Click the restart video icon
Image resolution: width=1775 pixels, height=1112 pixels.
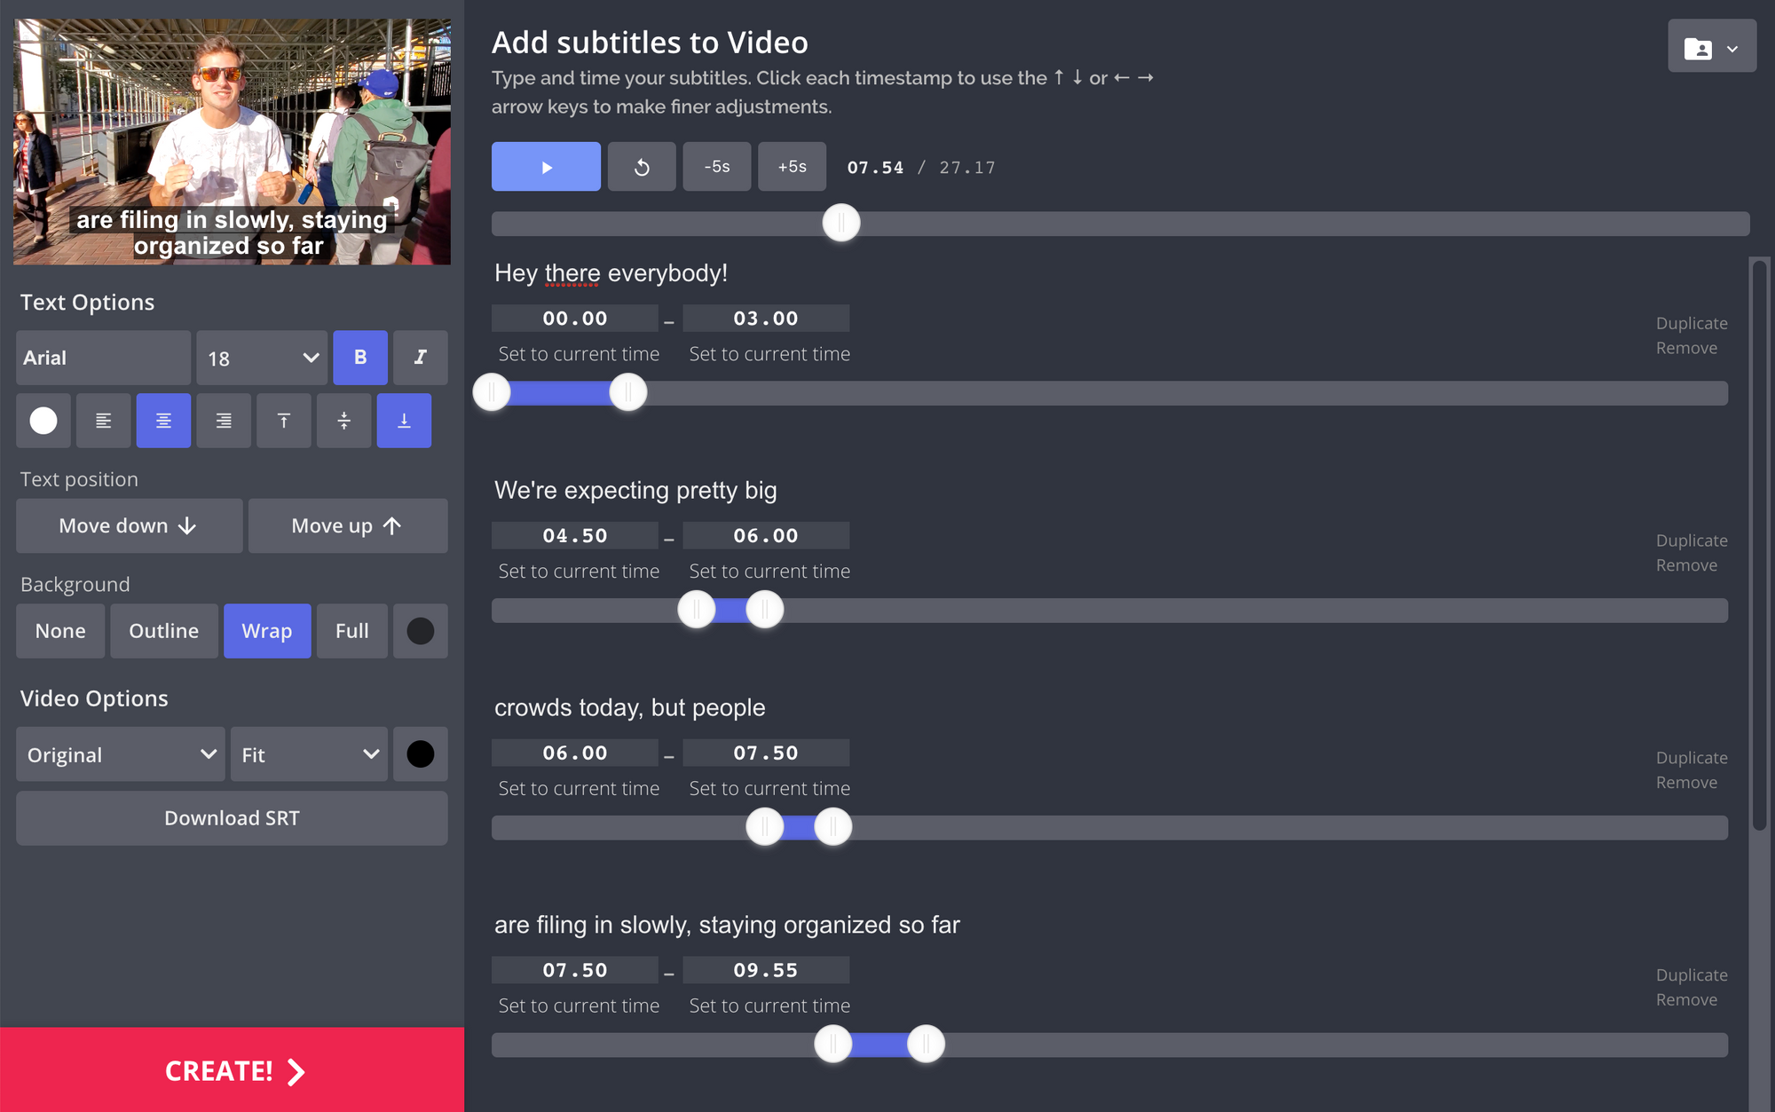pos(642,167)
